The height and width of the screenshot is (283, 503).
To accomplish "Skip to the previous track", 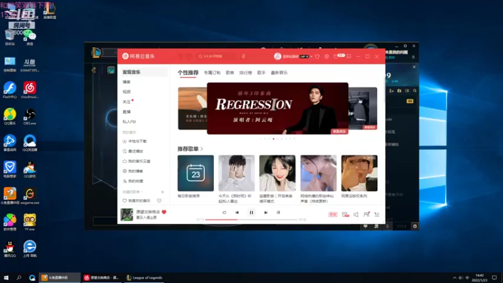I will pyautogui.click(x=237, y=213).
